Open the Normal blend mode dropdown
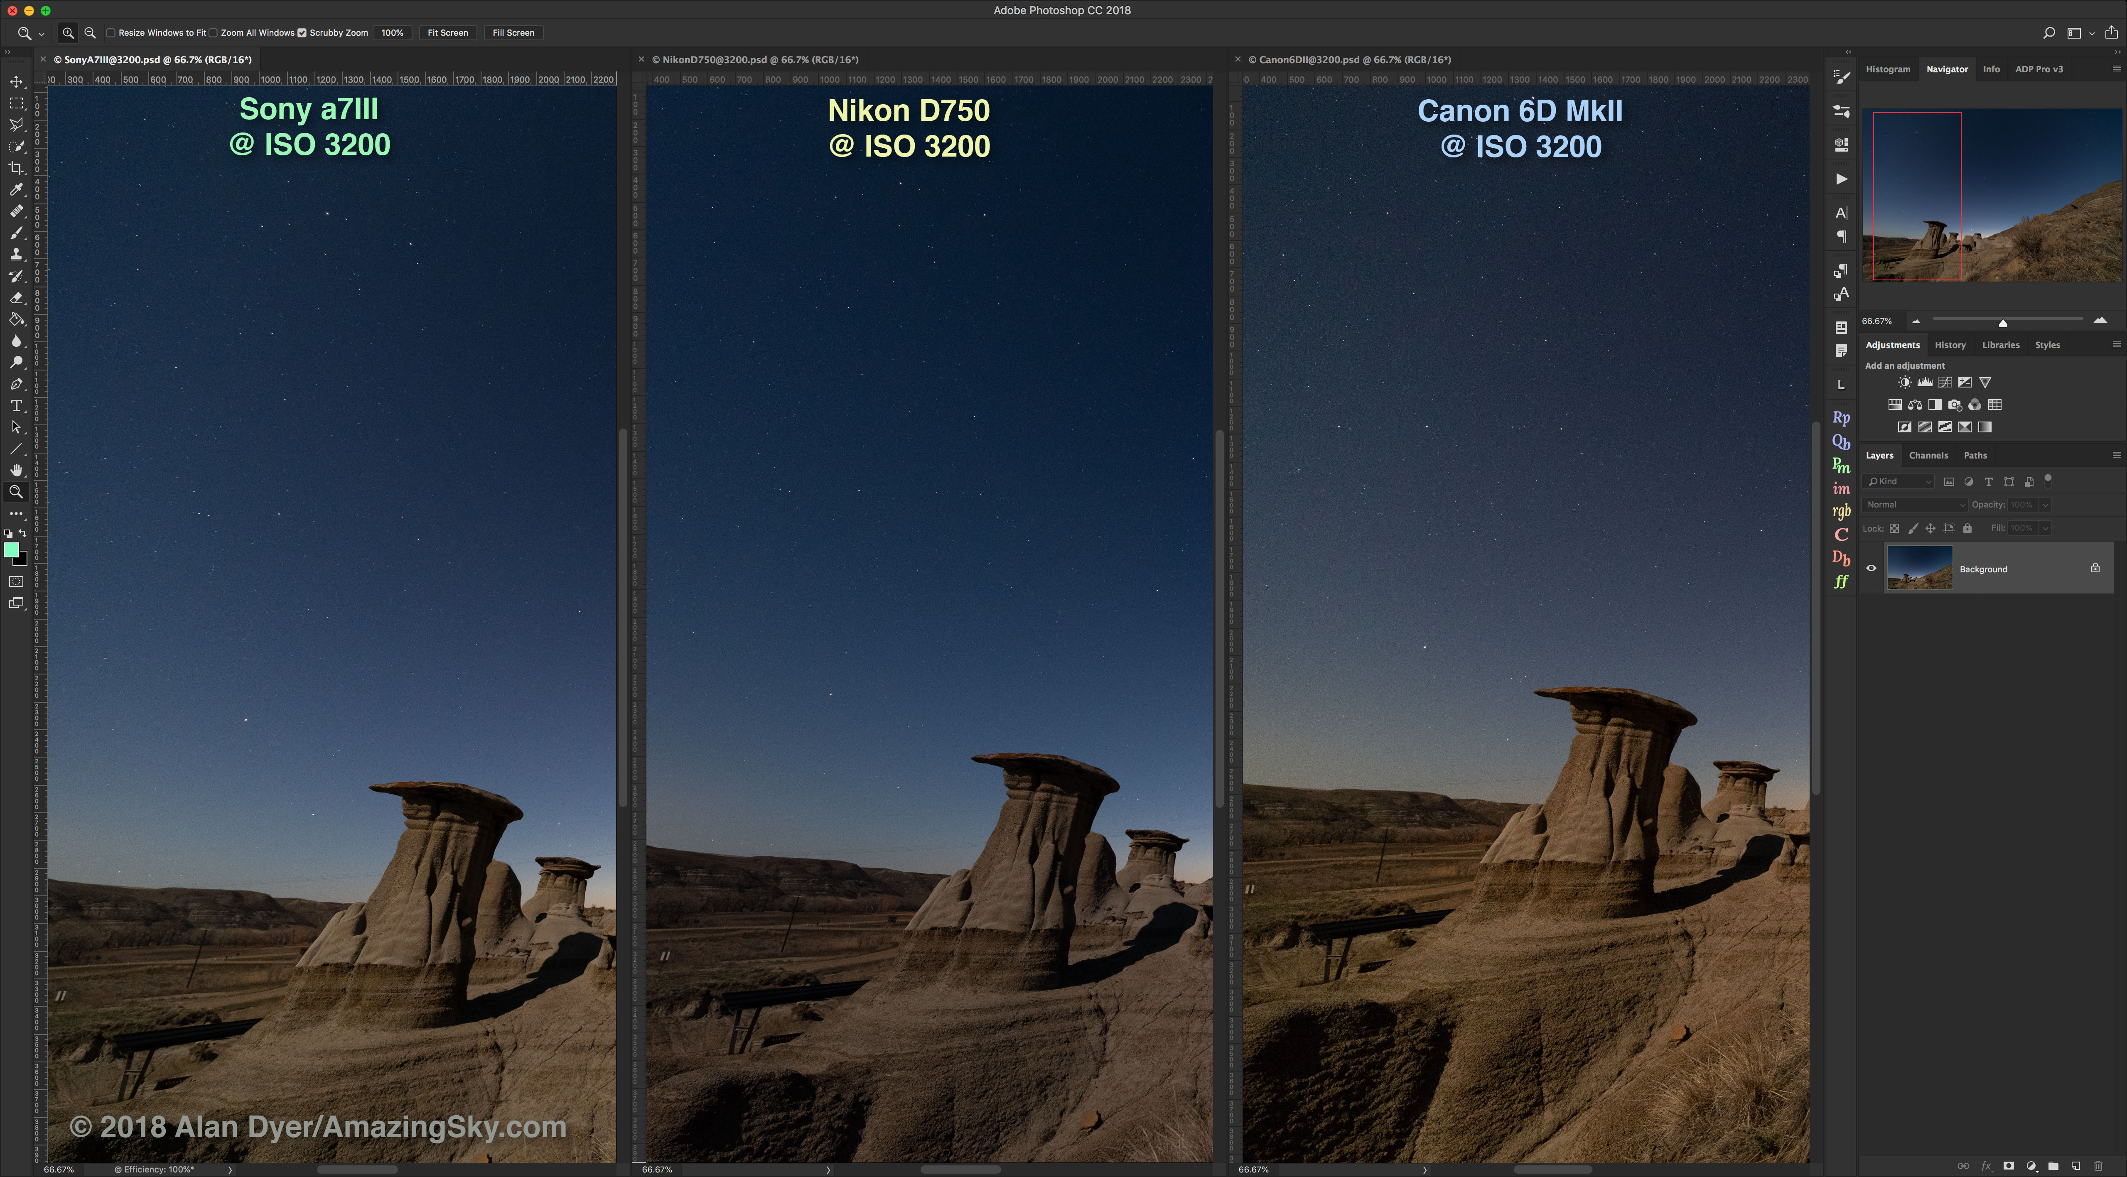The height and width of the screenshot is (1177, 2127). coord(1915,504)
